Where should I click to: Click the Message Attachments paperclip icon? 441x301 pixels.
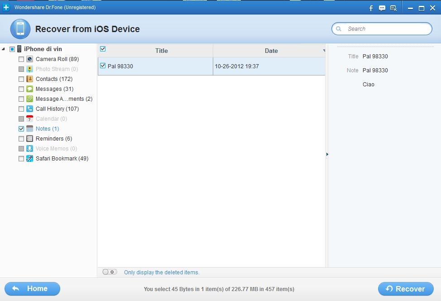pos(29,99)
